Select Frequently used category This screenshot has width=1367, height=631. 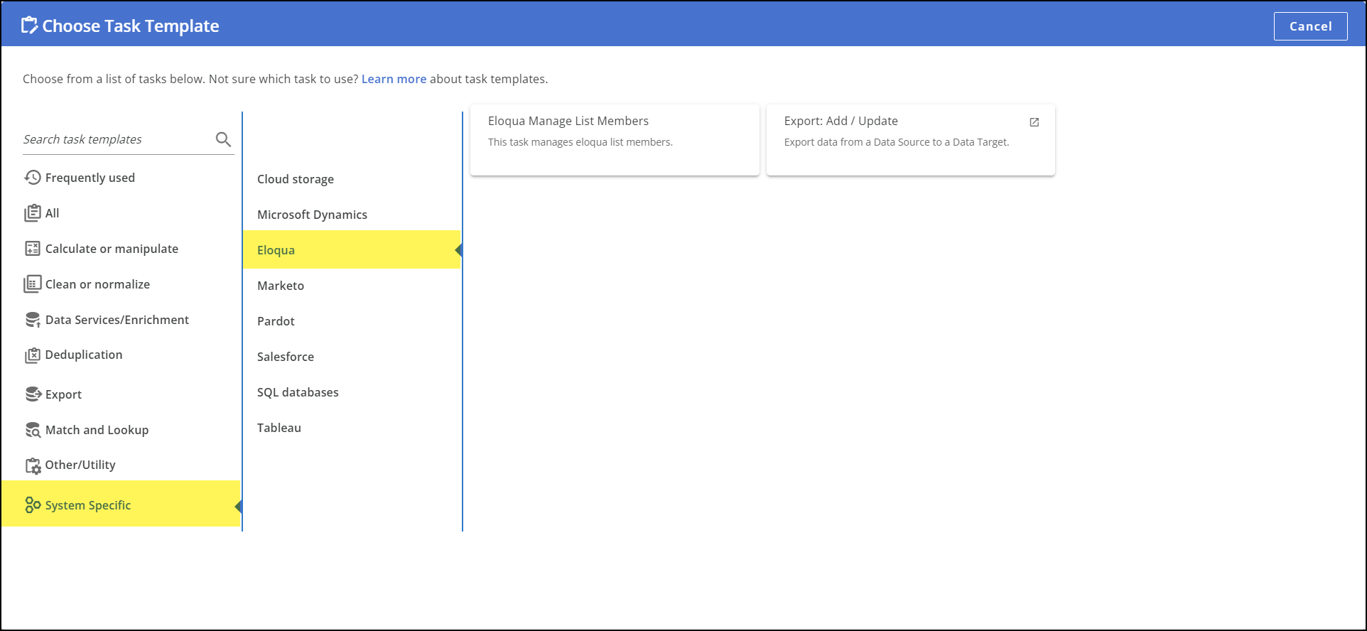coord(90,178)
